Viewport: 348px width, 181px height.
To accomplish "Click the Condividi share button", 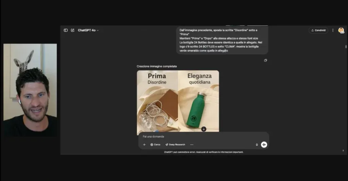I will (318, 30).
